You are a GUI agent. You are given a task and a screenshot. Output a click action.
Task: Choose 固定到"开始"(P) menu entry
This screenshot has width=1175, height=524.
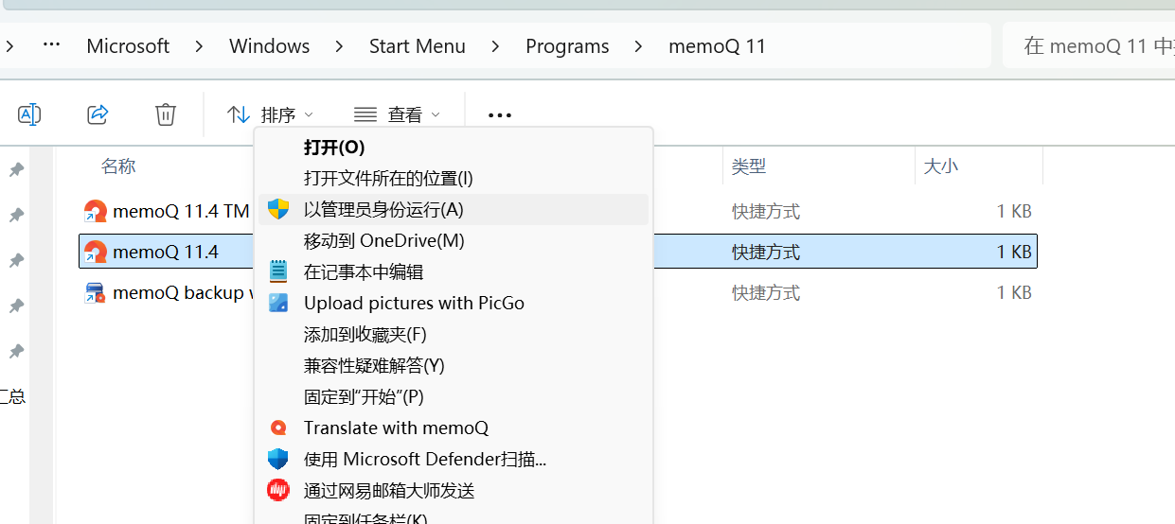[454, 396]
